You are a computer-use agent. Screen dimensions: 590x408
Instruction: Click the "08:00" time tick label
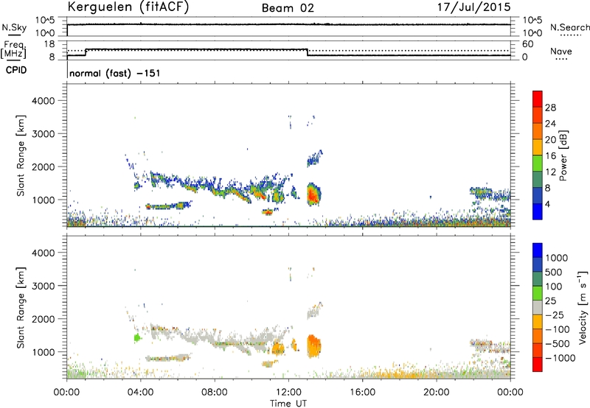coord(215,393)
